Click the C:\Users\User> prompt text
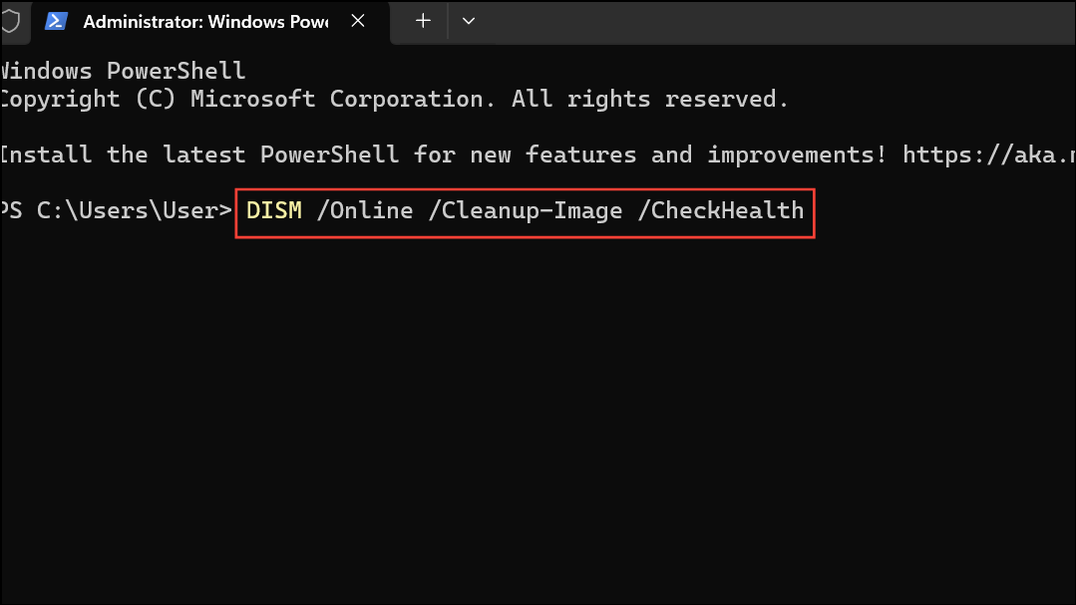Viewport: 1076px width, 605px height. tap(135, 210)
